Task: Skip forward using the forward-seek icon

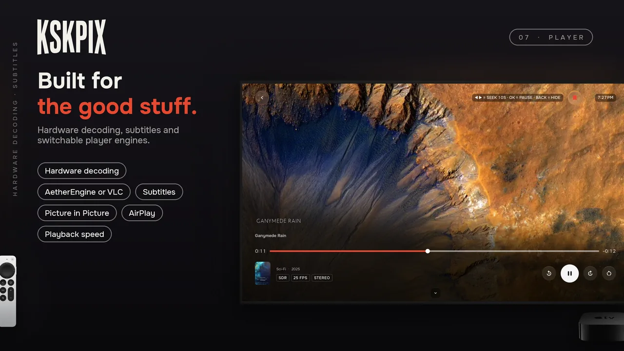Action: pyautogui.click(x=590, y=273)
